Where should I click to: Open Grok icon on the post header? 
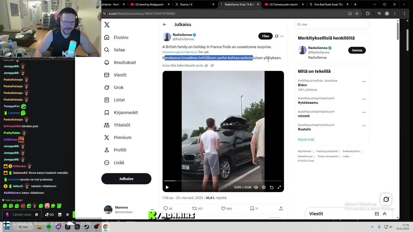277,36
